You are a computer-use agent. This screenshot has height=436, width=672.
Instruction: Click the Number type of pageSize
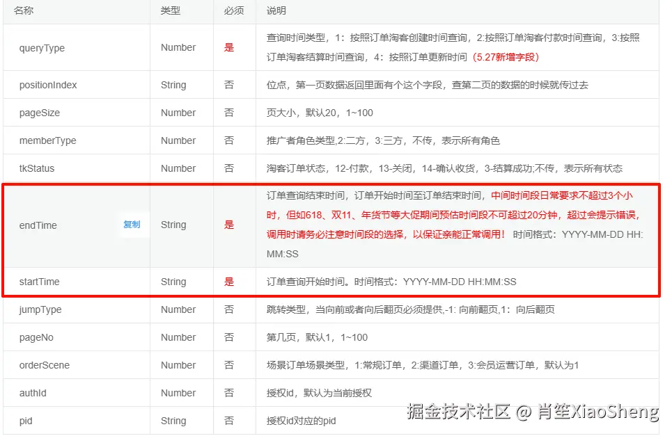(x=178, y=113)
